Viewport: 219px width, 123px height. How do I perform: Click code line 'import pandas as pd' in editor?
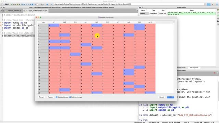click(16, 28)
